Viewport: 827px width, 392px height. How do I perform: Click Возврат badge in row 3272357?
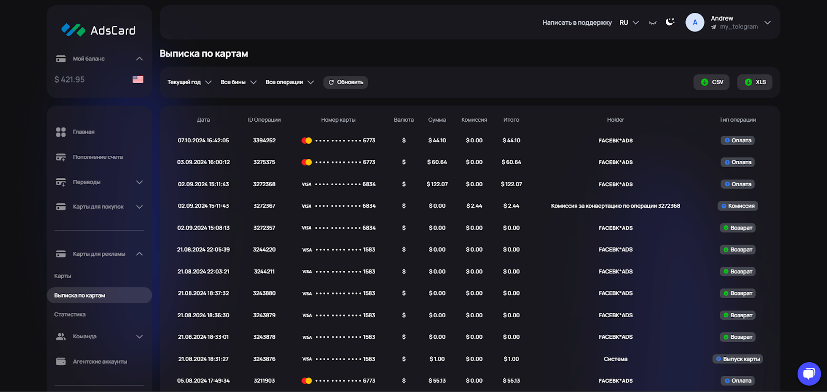point(738,228)
